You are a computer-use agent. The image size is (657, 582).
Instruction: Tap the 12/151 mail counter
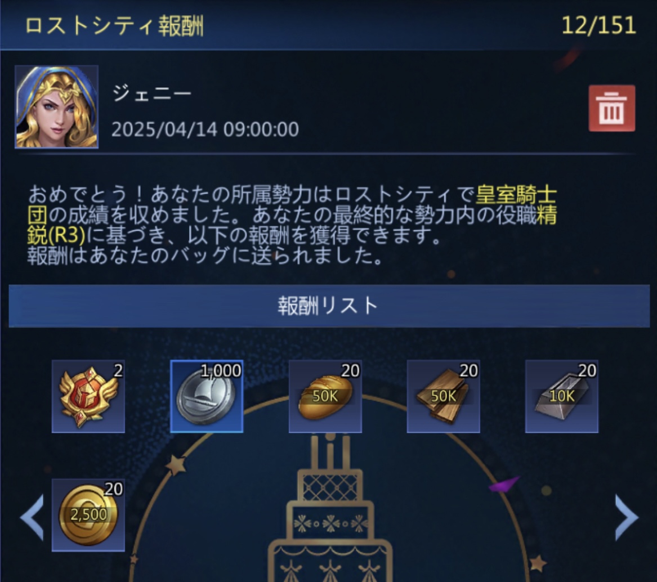(598, 25)
